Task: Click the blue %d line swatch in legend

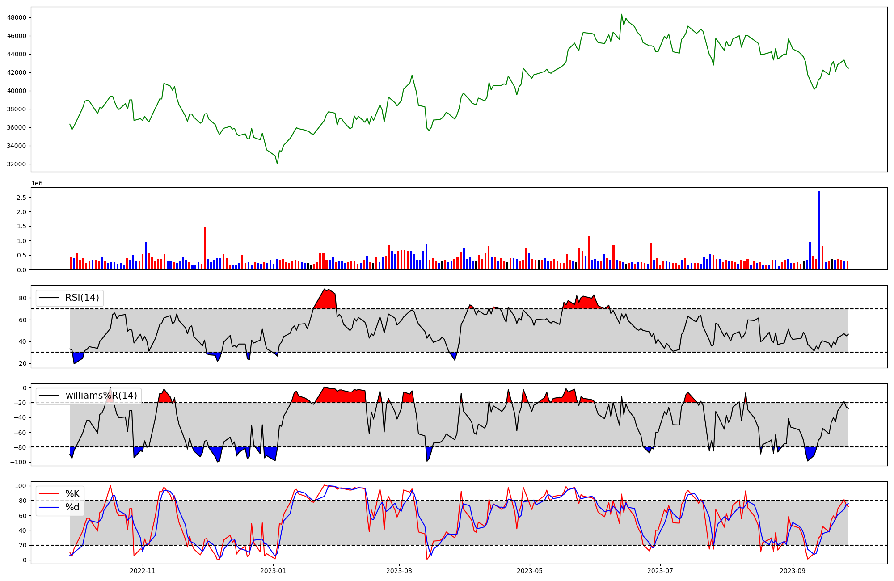Action: (x=49, y=507)
